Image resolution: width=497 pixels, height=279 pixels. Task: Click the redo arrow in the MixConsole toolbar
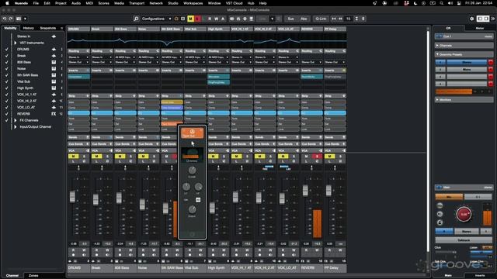[11, 19]
